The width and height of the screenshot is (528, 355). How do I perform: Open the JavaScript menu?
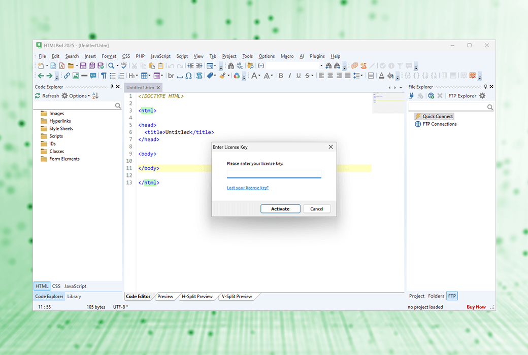(x=160, y=56)
